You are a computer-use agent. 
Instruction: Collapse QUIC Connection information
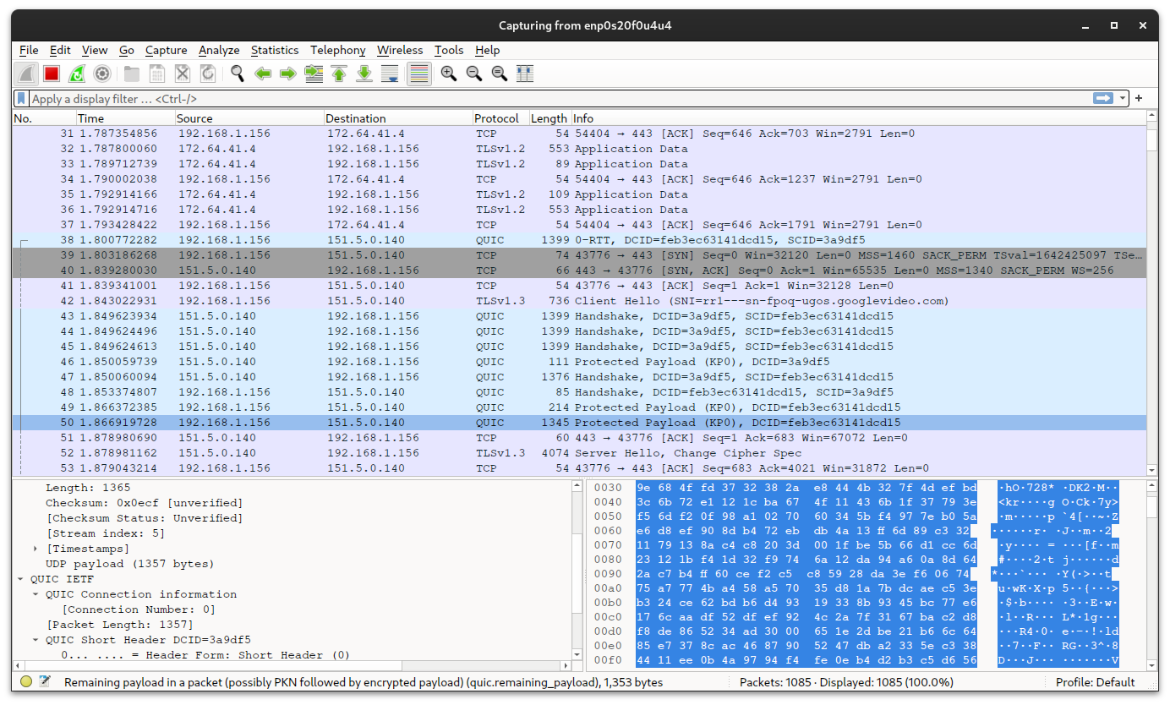tap(34, 594)
